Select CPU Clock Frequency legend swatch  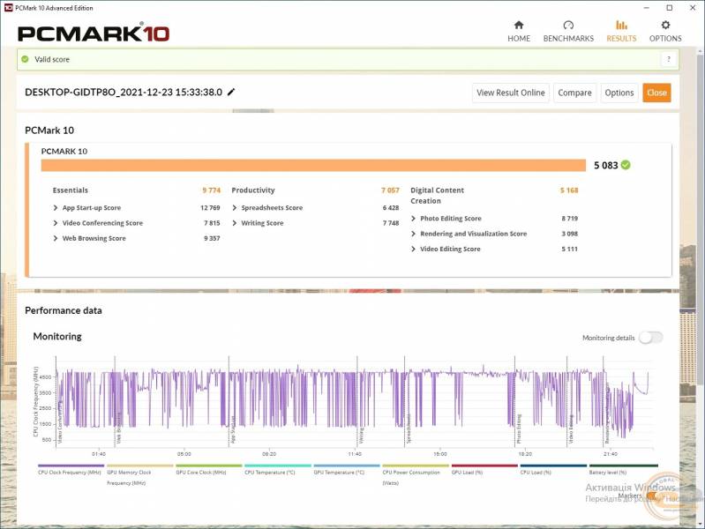pyautogui.click(x=71, y=466)
